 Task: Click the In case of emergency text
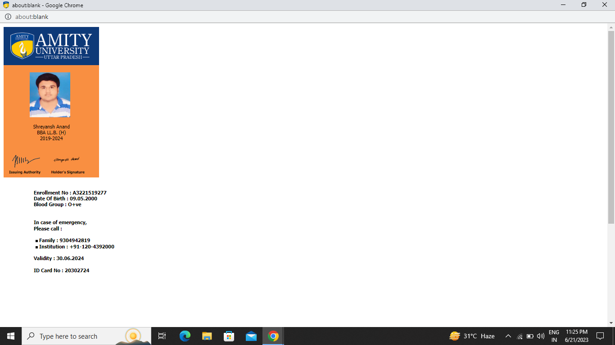pyautogui.click(x=60, y=222)
